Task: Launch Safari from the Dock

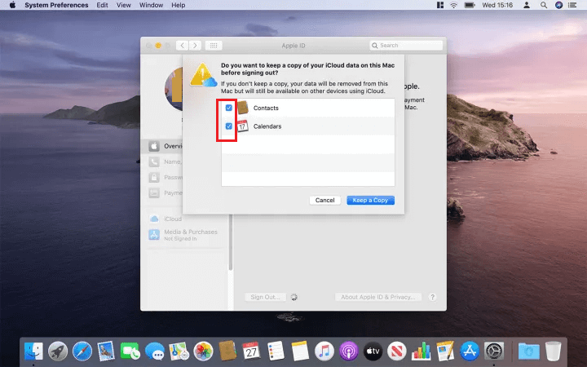Action: pos(82,352)
